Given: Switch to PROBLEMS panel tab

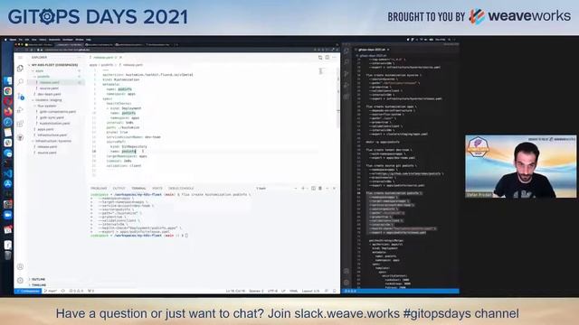Looking at the screenshot, I should [x=99, y=189].
